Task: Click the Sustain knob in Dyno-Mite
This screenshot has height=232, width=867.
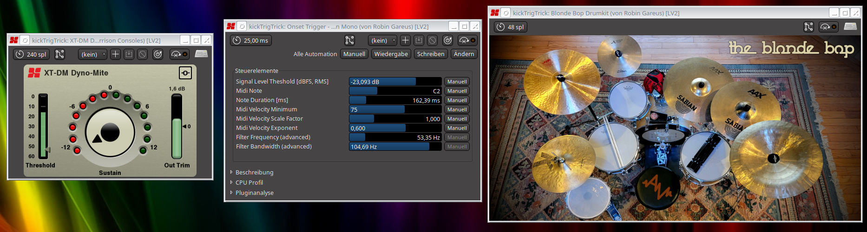Action: [x=110, y=132]
